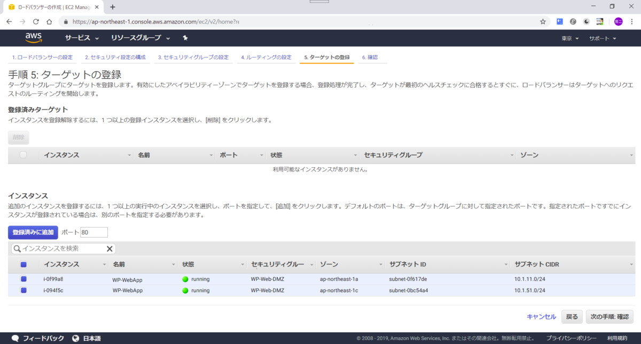Image resolution: width=641 pixels, height=344 pixels.
Task: Clear the instance search using the X icon
Action: (110, 248)
